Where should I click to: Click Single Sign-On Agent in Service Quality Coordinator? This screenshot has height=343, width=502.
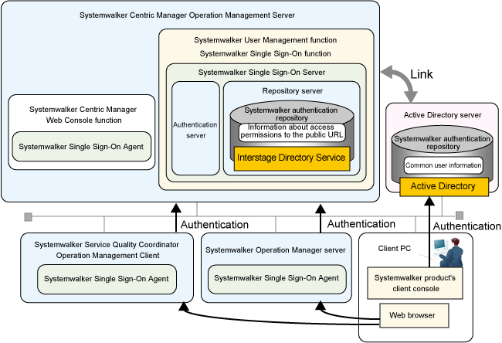click(107, 279)
